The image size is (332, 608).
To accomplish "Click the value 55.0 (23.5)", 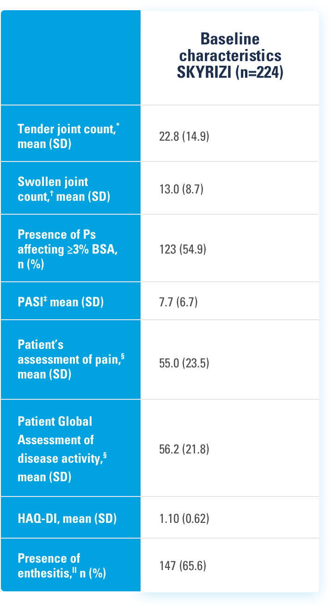I will [184, 363].
